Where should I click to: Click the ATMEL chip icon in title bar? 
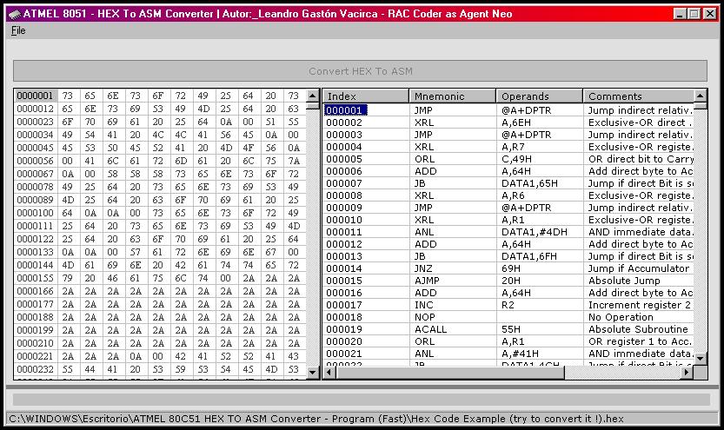14,14
